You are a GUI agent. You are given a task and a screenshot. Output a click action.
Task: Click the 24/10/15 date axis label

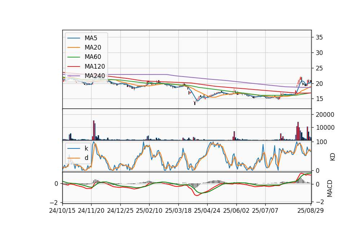62,211
